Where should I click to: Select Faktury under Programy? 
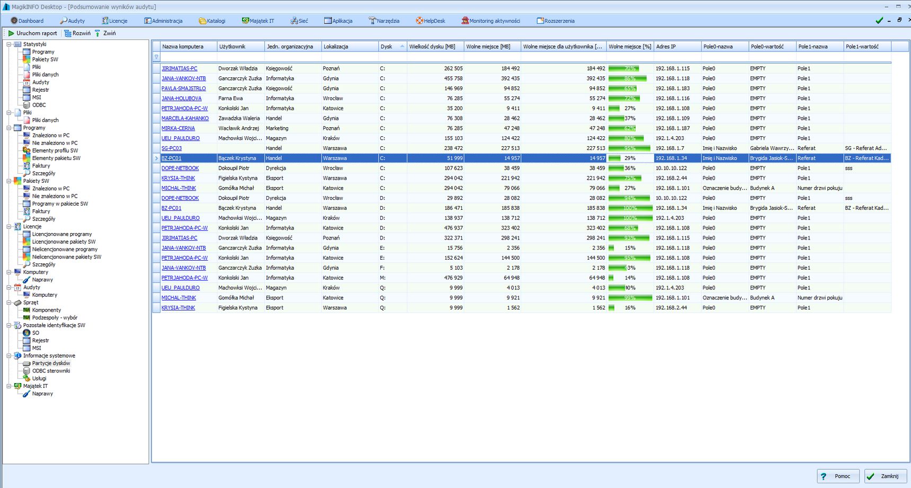[41, 166]
